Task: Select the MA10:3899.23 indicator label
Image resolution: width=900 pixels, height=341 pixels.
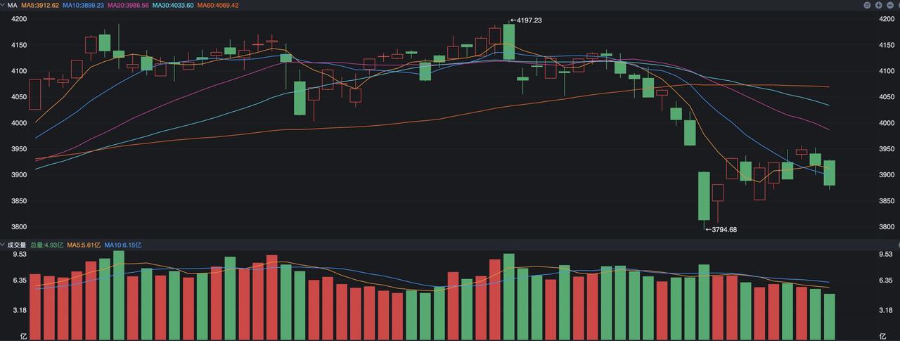Action: pos(83,5)
